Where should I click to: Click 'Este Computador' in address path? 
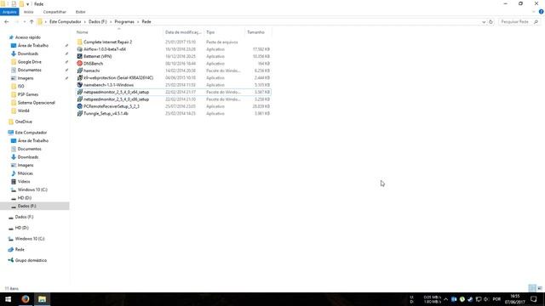coord(65,21)
